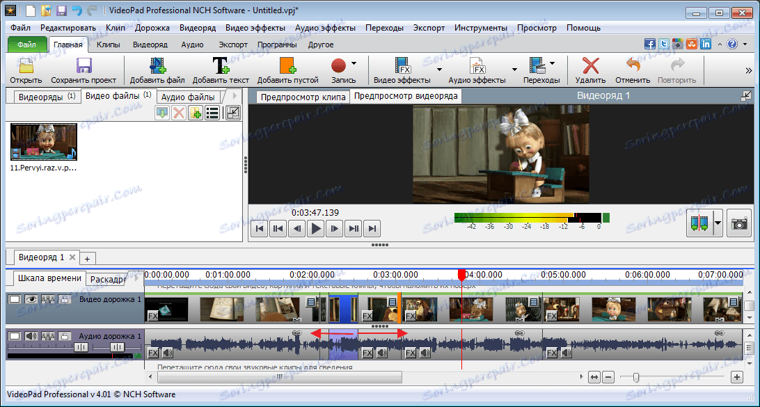Zoom in timeline with plus button
This screenshot has width=760, height=407.
[737, 376]
